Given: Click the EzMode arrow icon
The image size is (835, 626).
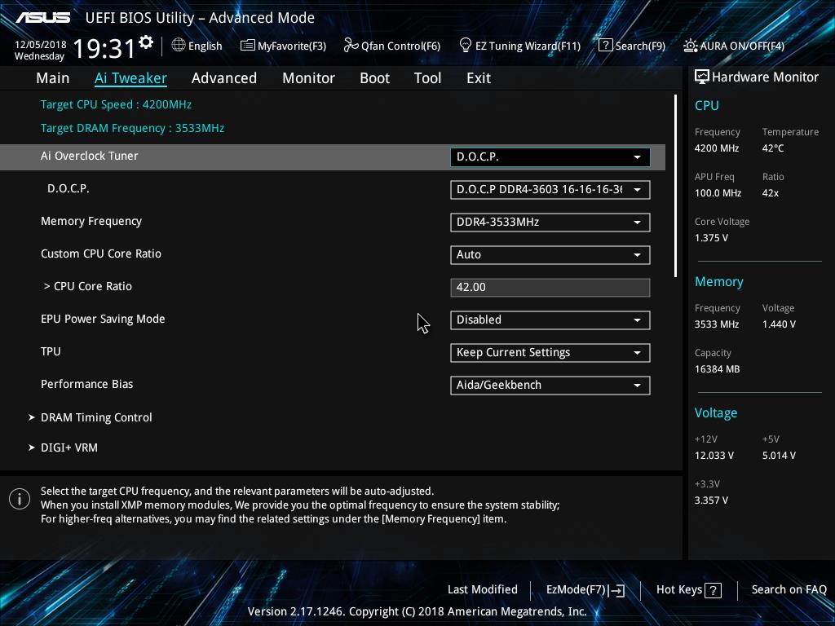Looking at the screenshot, I should pos(616,590).
